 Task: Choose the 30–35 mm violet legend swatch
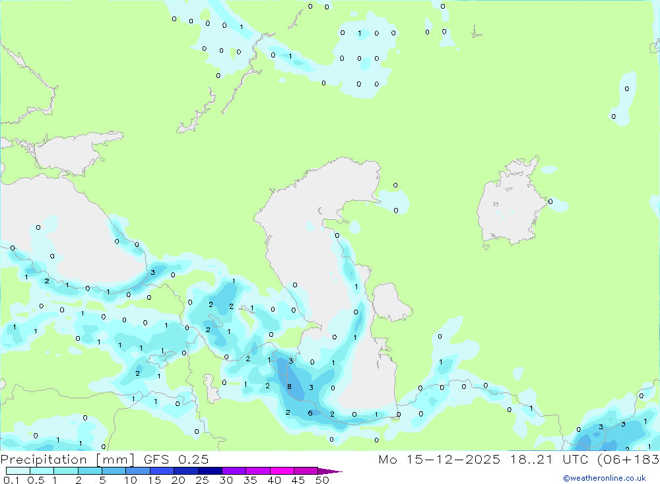[234, 471]
